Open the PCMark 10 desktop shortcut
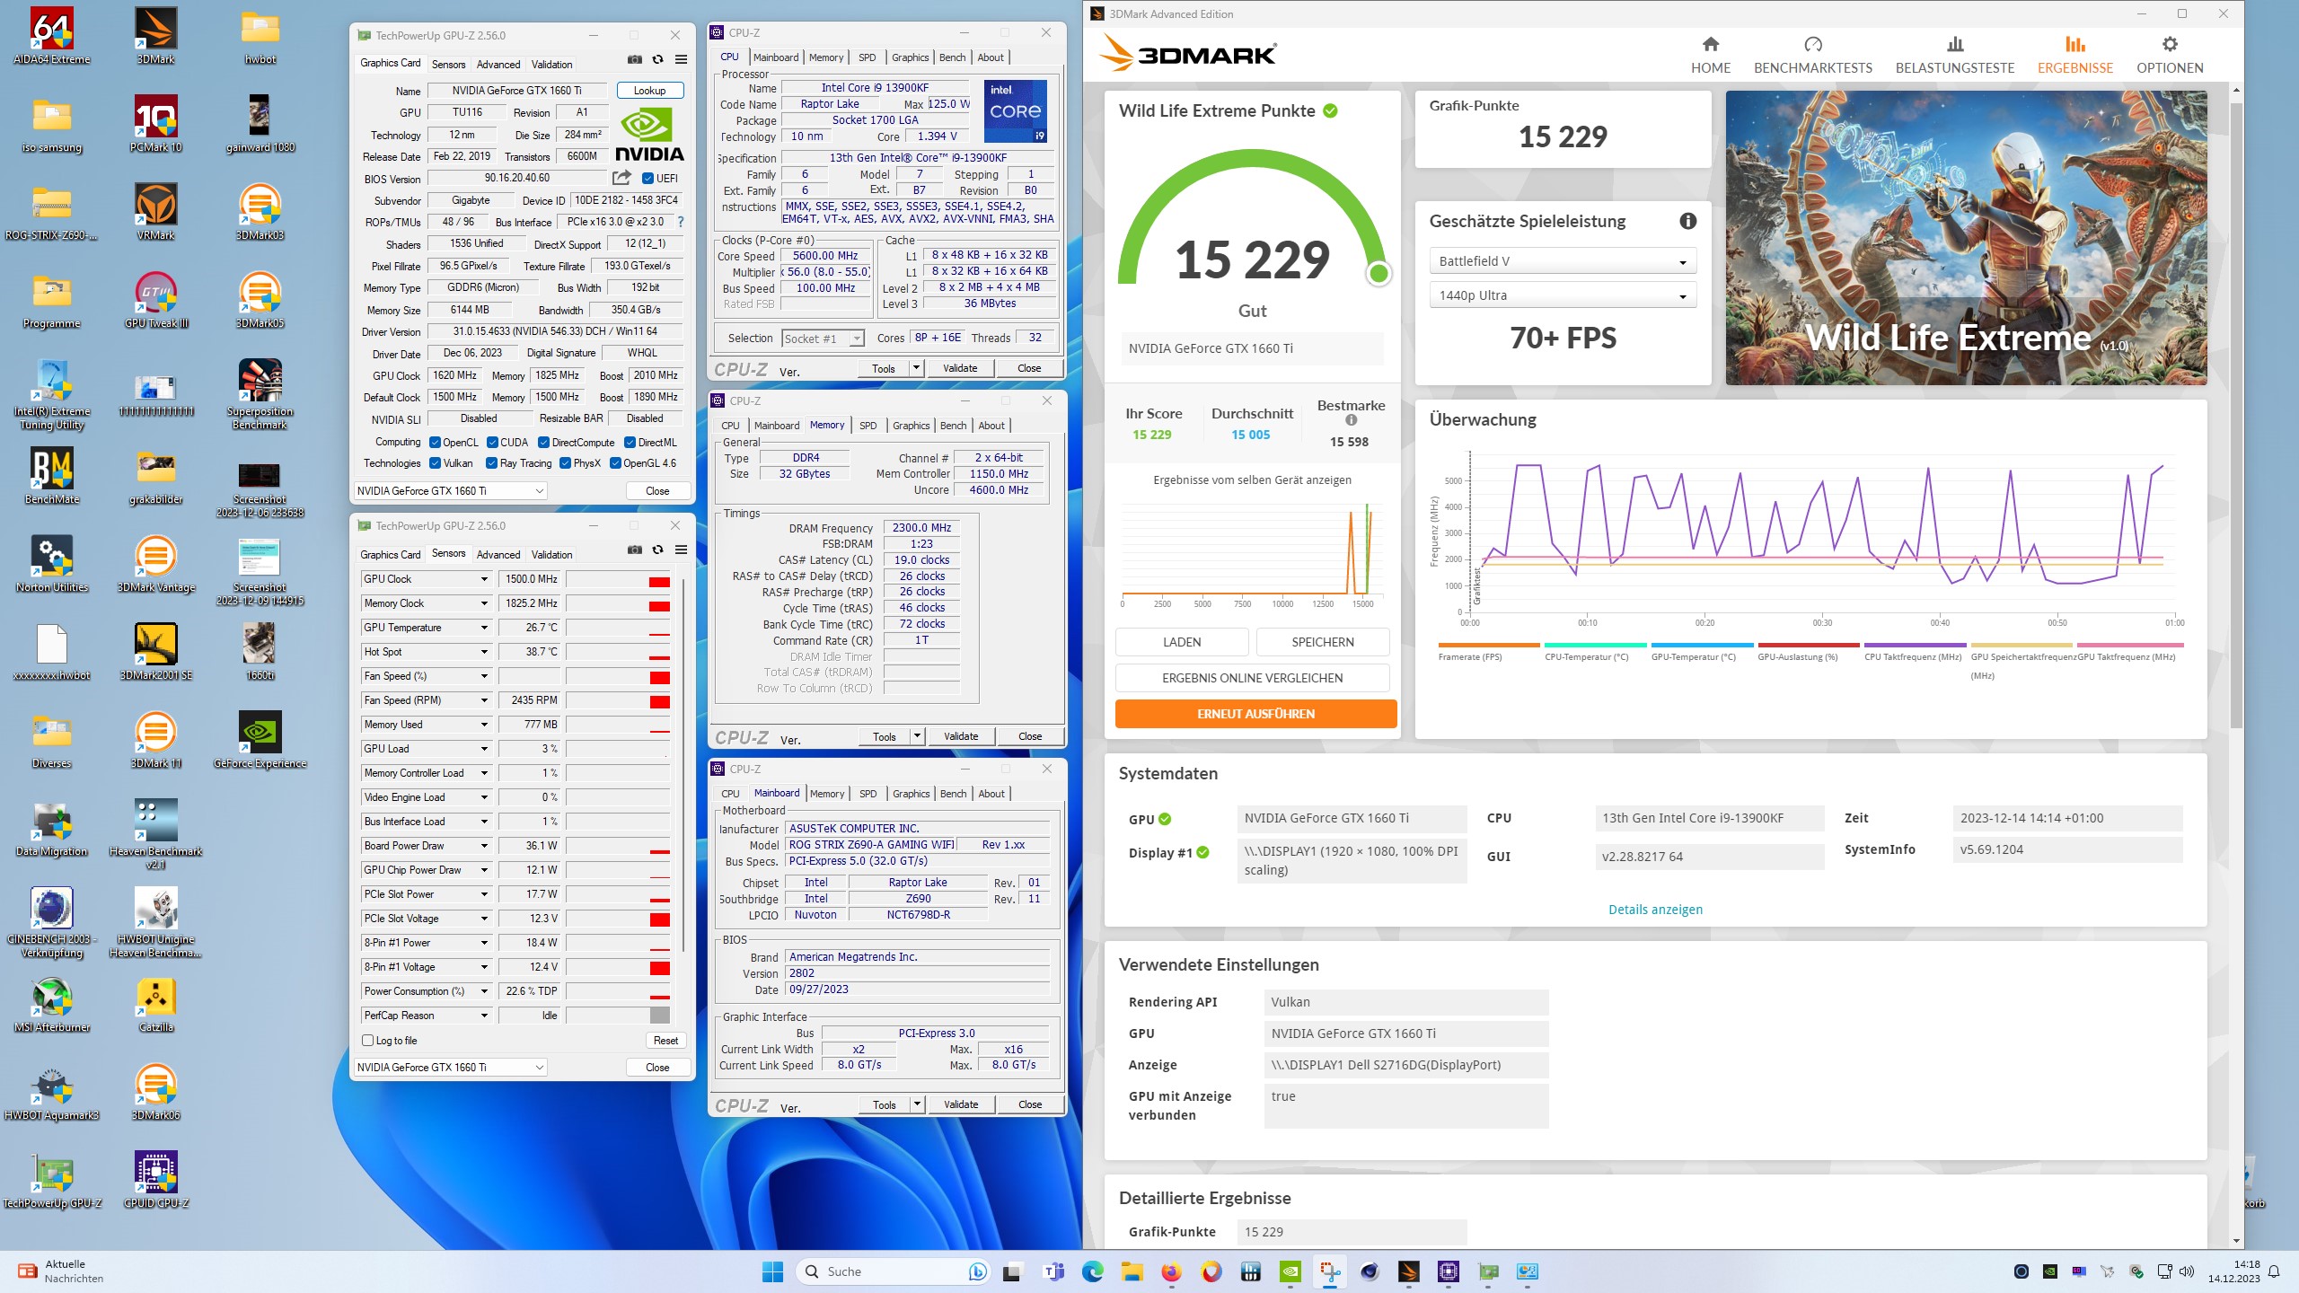This screenshot has height=1293, width=2299. (x=155, y=124)
